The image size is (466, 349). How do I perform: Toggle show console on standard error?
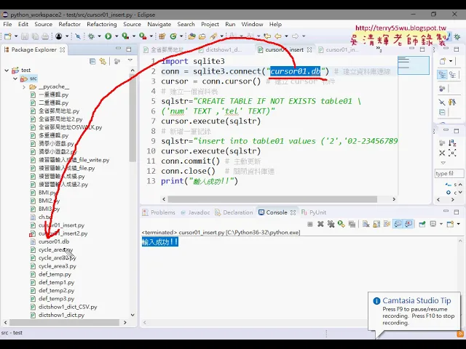pos(408,224)
